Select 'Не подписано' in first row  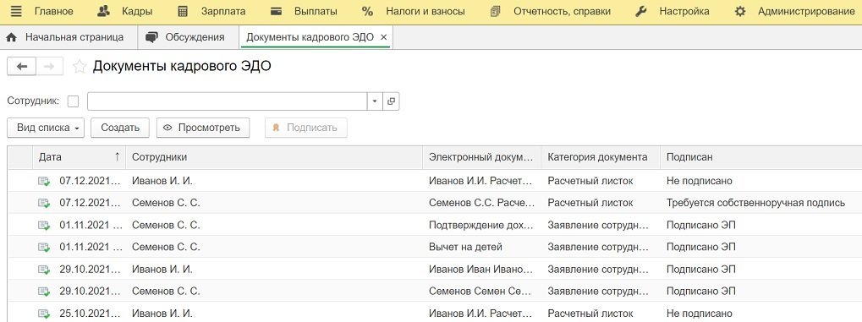tap(700, 181)
